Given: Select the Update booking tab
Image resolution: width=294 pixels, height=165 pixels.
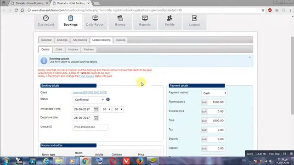Looking at the screenshot, I should coord(102,40).
